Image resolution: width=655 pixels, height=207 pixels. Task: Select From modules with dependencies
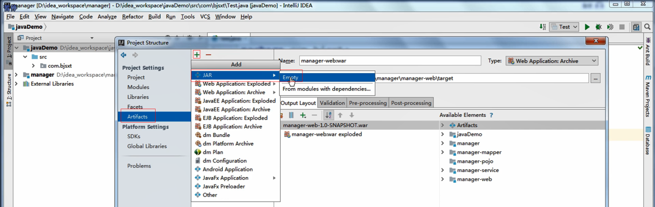click(327, 89)
